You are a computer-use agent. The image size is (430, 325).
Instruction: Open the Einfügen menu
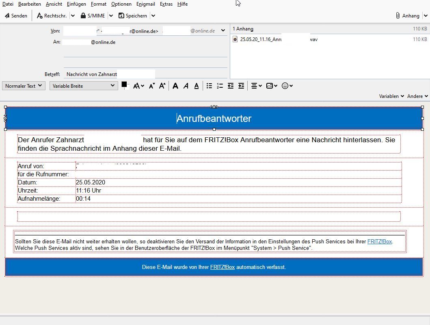click(x=76, y=4)
